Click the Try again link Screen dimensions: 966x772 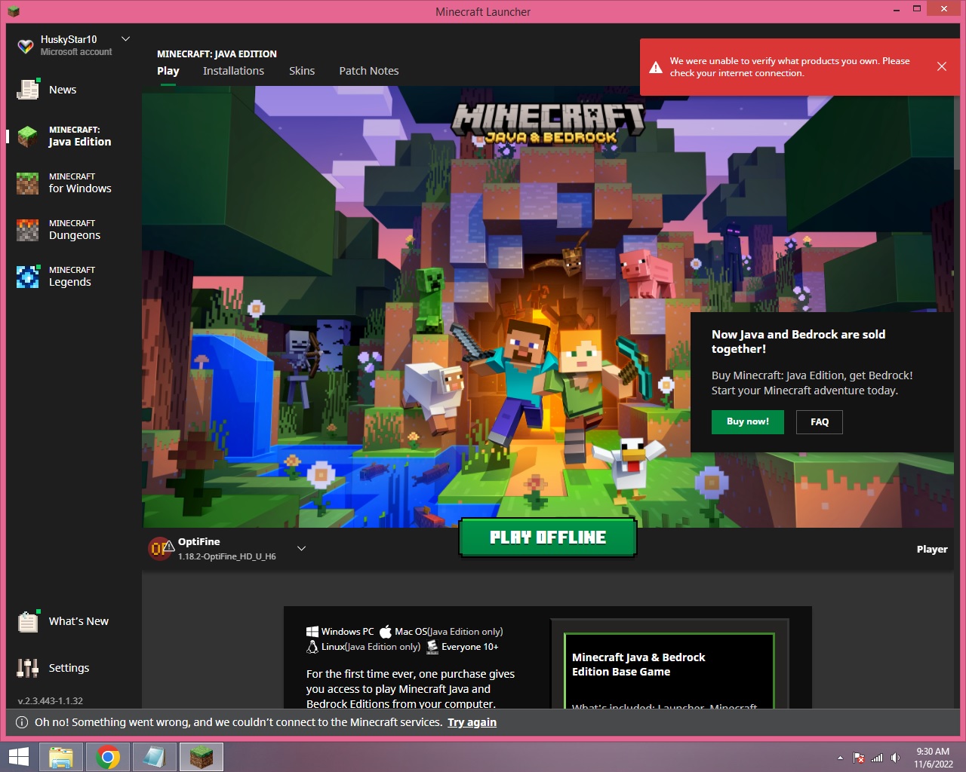click(472, 722)
